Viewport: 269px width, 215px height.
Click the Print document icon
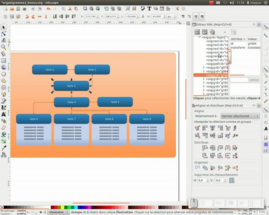point(25,9)
